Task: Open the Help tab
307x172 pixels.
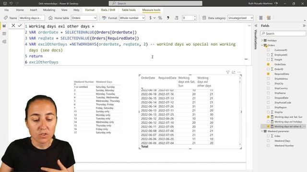Action: click(76, 10)
